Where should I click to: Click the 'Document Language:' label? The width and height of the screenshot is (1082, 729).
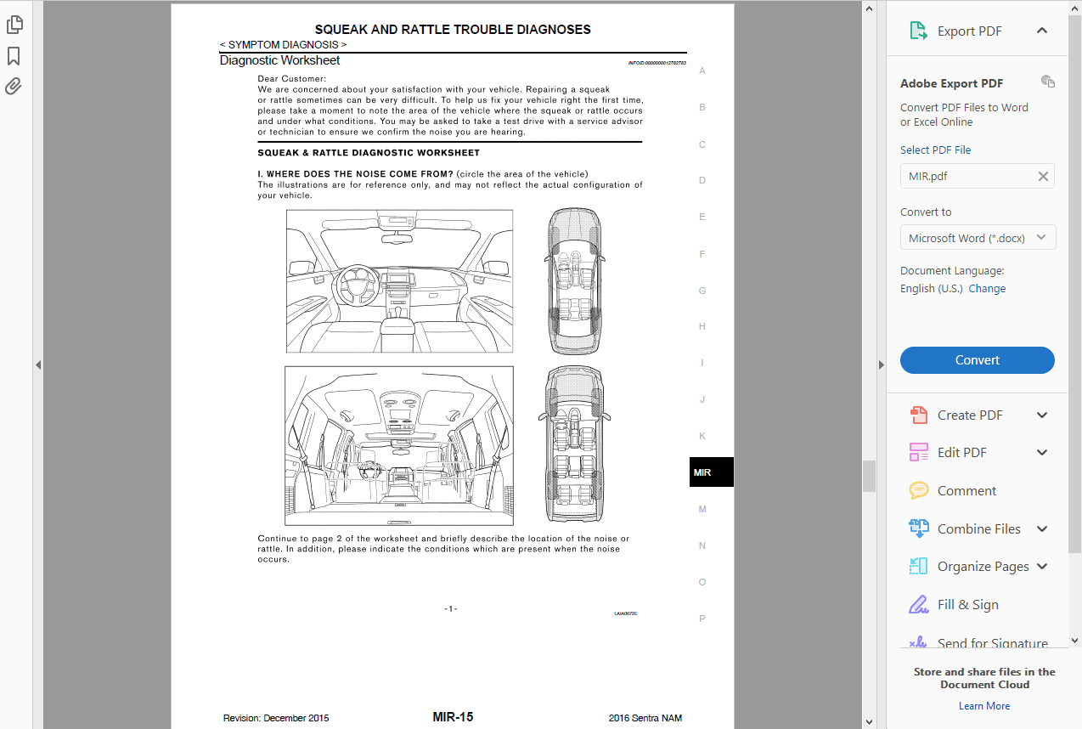[x=952, y=271]
